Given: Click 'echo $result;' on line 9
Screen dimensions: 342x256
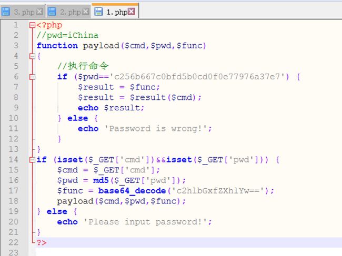Looking at the screenshot, I should point(111,108).
